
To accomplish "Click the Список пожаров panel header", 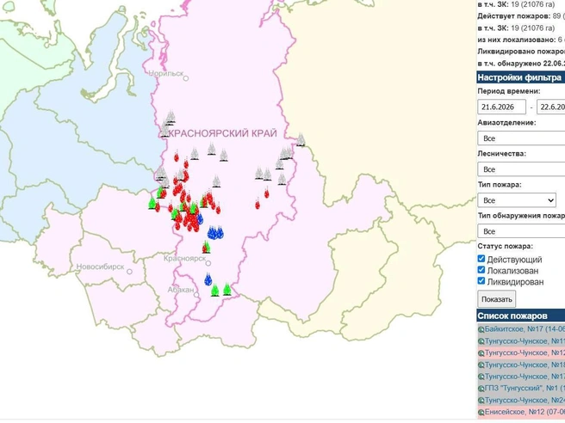I will (521, 316).
